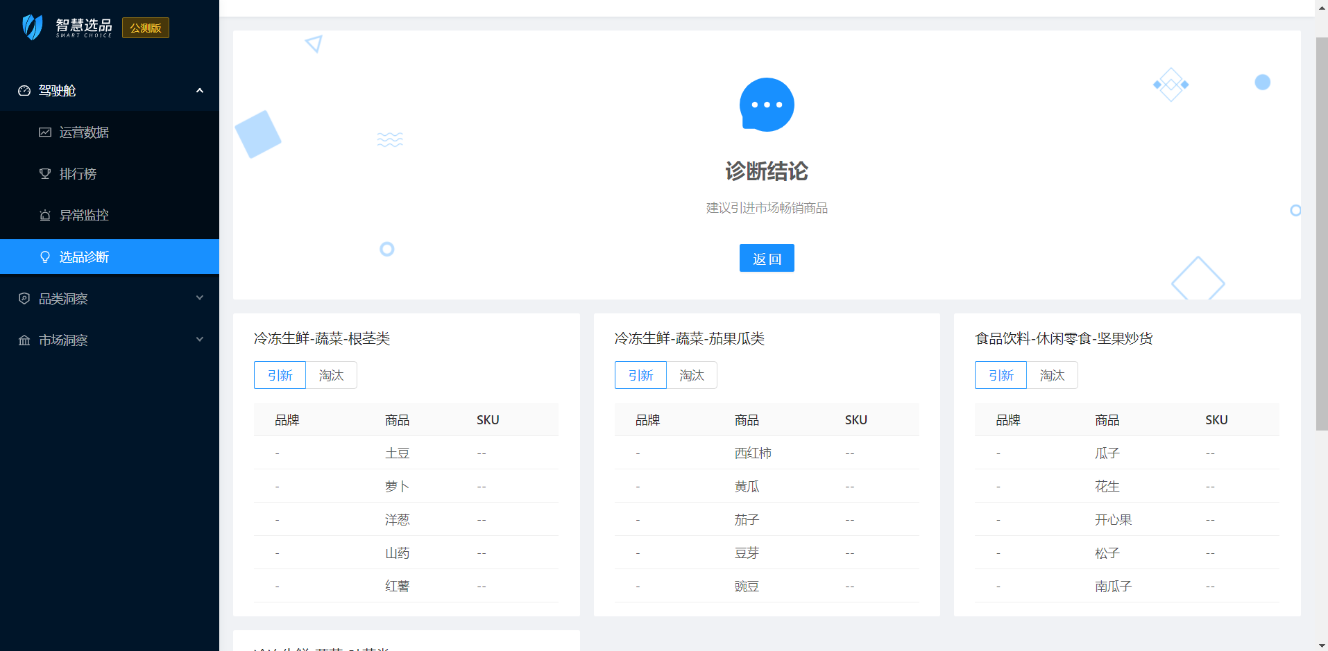Click the 返回 button
This screenshot has width=1328, height=651.
767,259
